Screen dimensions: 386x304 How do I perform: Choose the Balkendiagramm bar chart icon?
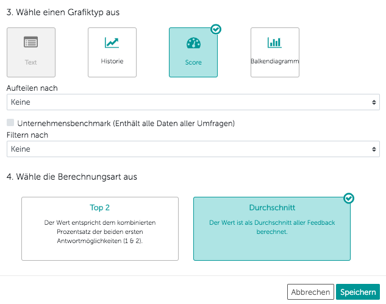click(274, 43)
